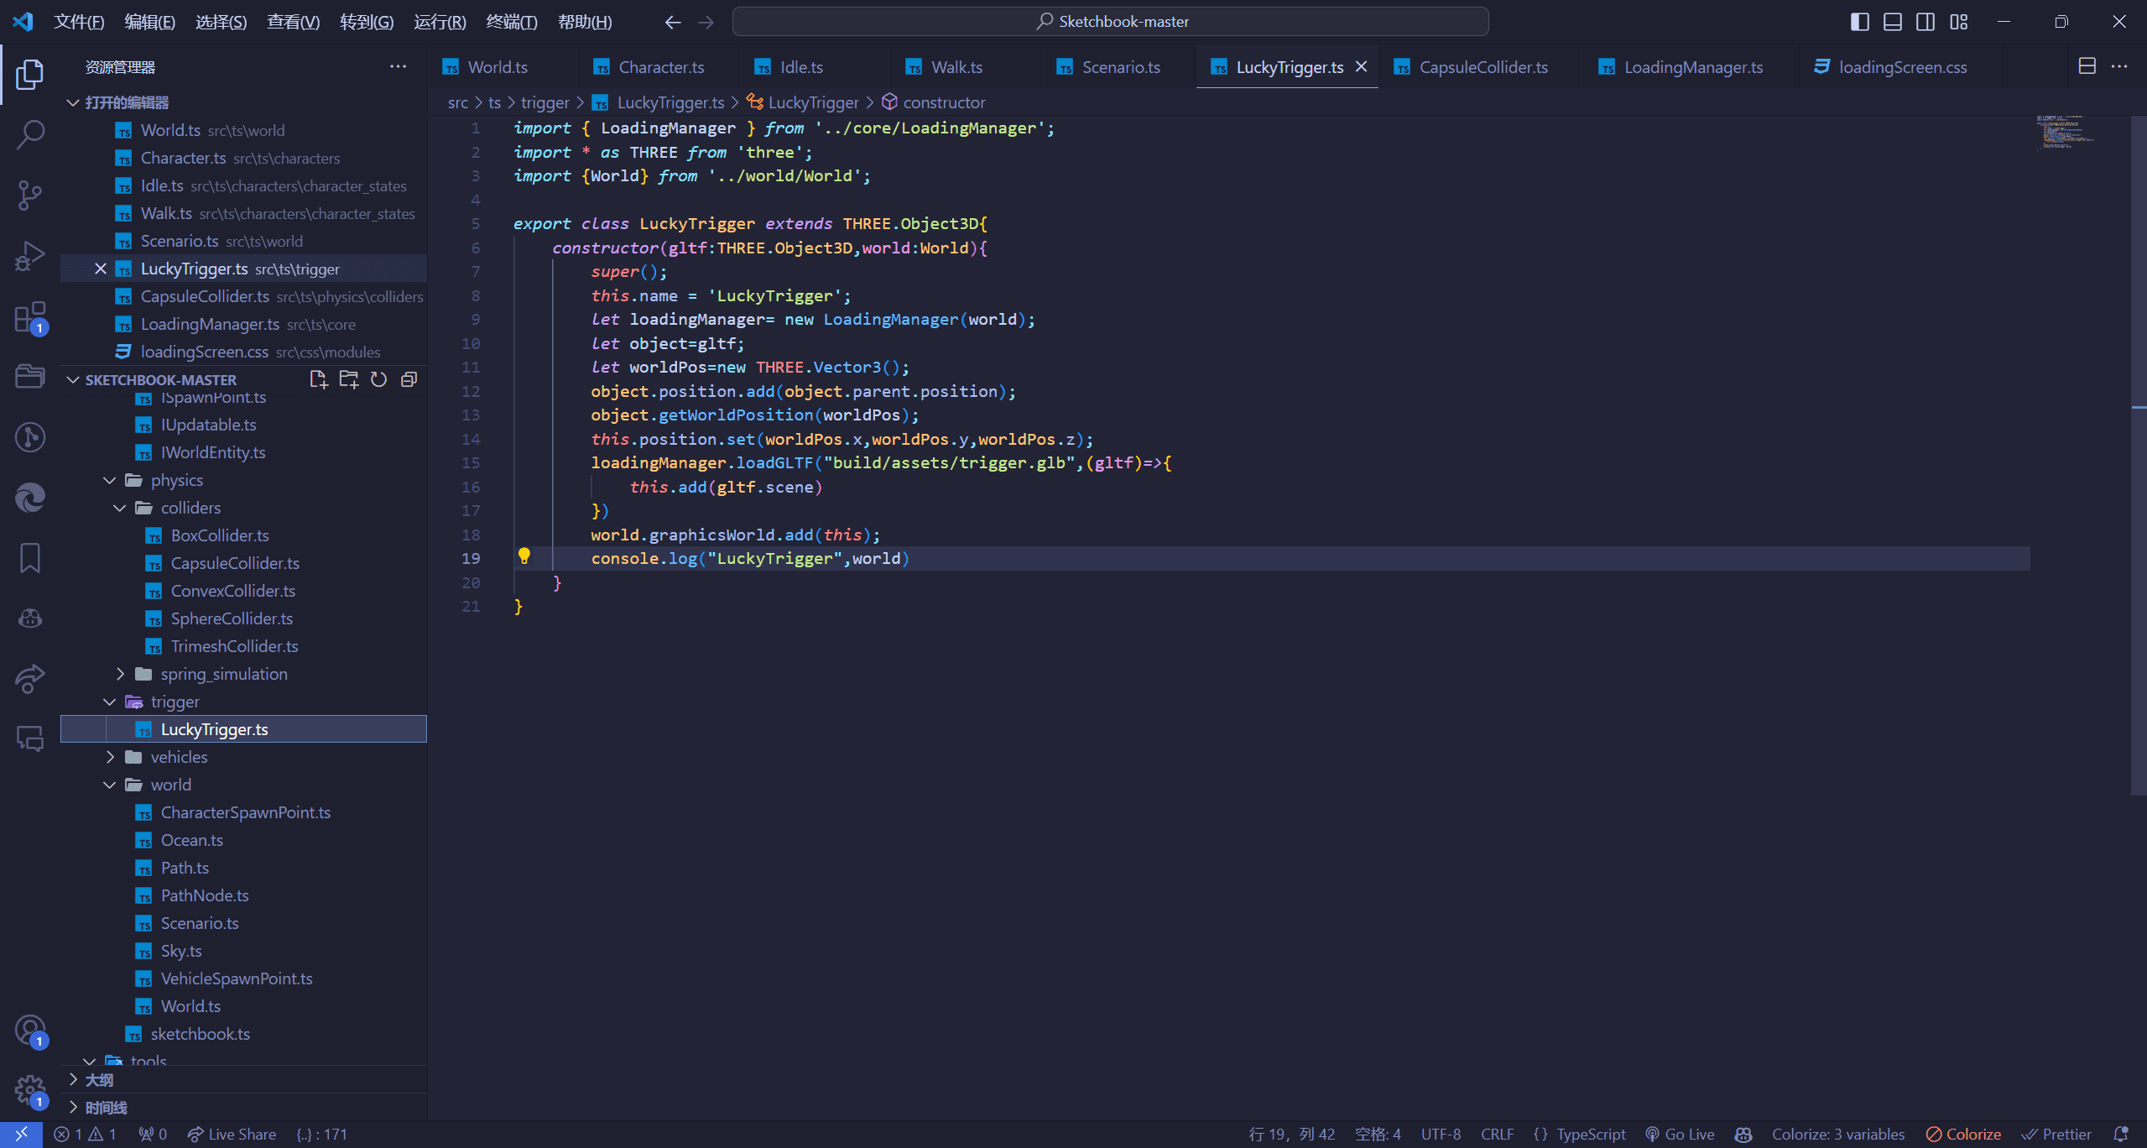Open the Project Manager folder icon
Image resolution: width=2147 pixels, height=1148 pixels.
tap(30, 376)
